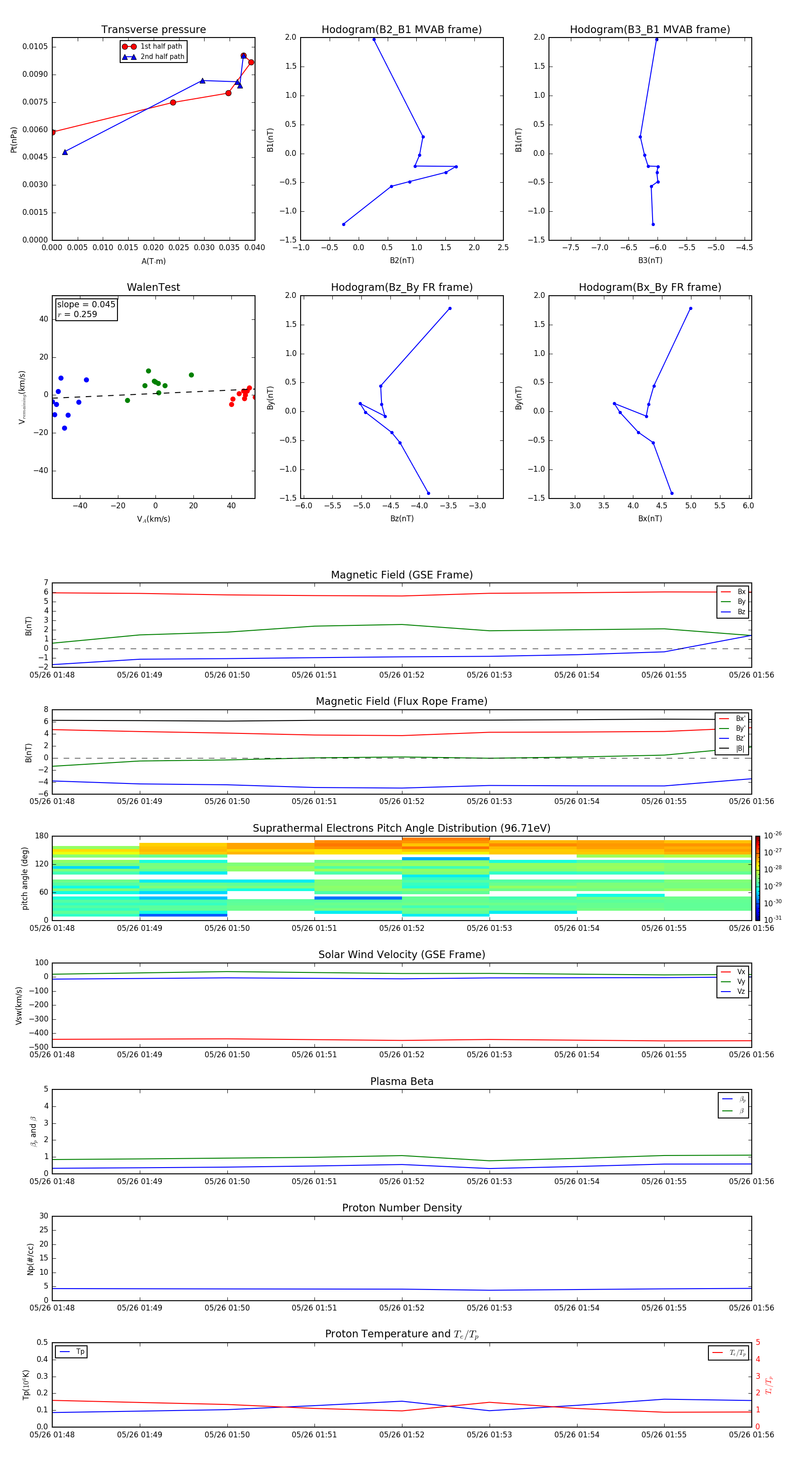Click the "V_remaining(km/s)" y-axis label
804x1474 pixels.
tap(22, 397)
